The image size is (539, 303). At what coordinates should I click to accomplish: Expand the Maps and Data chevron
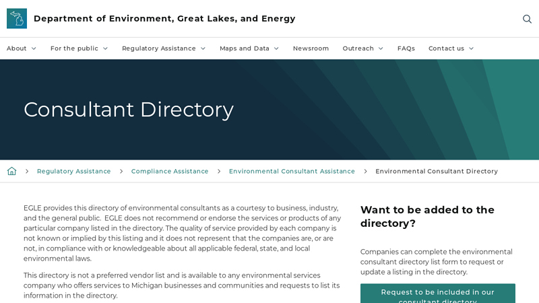[x=276, y=48]
